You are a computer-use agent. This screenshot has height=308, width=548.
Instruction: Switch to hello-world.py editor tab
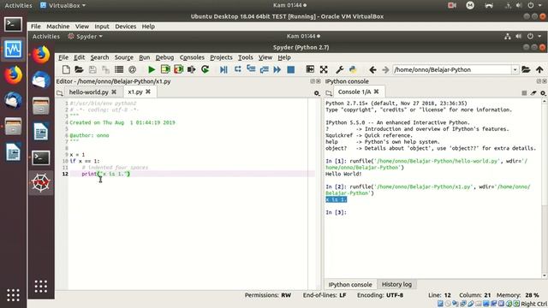coord(89,92)
